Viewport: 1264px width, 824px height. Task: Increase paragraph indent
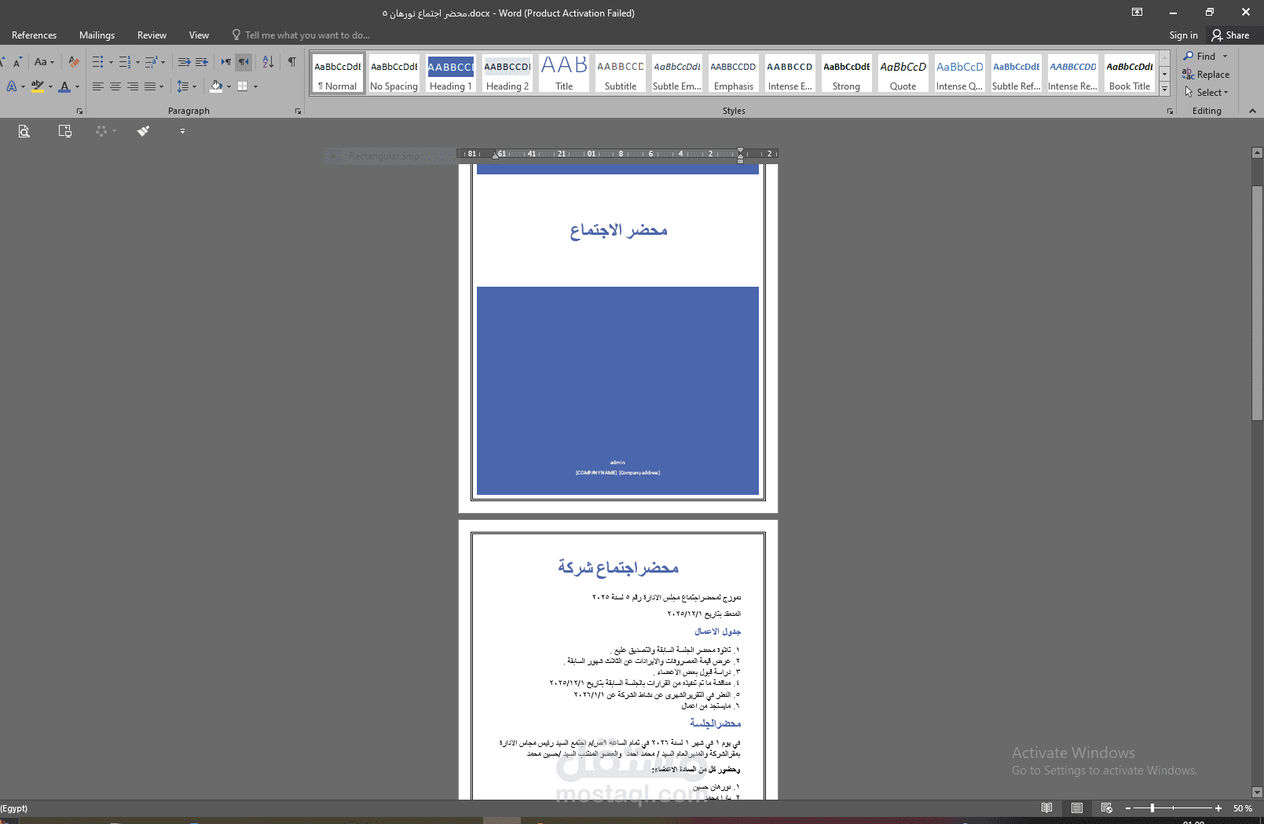pyautogui.click(x=185, y=61)
